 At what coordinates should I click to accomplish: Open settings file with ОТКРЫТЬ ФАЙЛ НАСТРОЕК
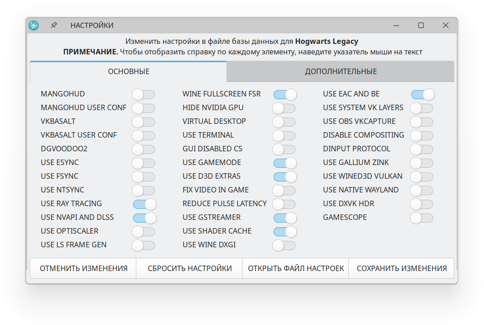coord(296,268)
